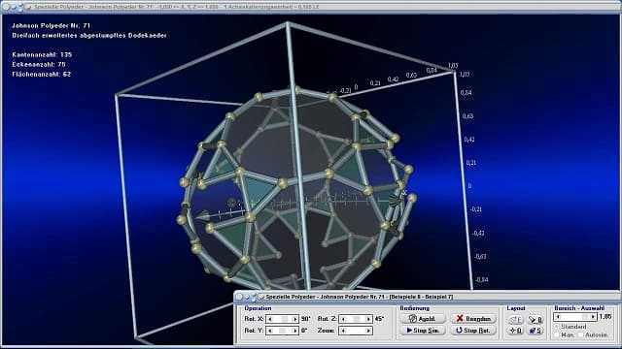Click the Rot. Z scrollbar thumb

tap(357, 319)
